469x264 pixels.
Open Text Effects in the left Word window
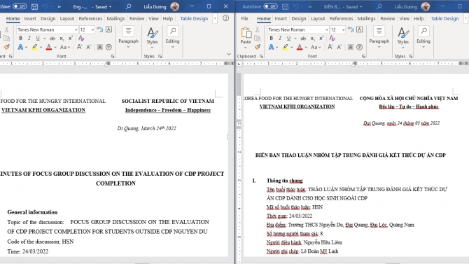20,47
